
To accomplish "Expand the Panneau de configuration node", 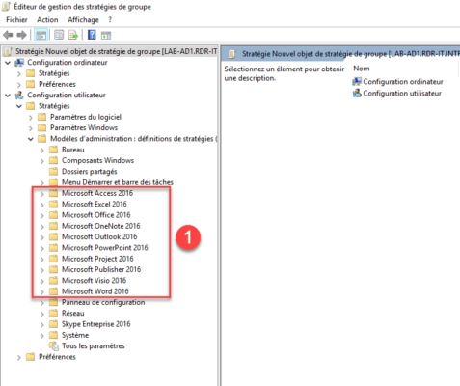I will [x=42, y=303].
